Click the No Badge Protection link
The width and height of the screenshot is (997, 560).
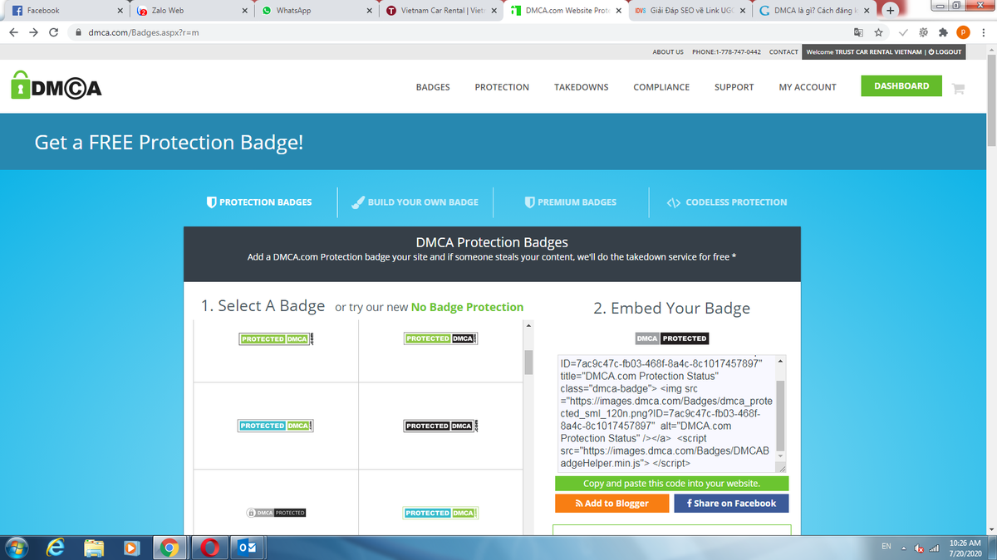467,307
